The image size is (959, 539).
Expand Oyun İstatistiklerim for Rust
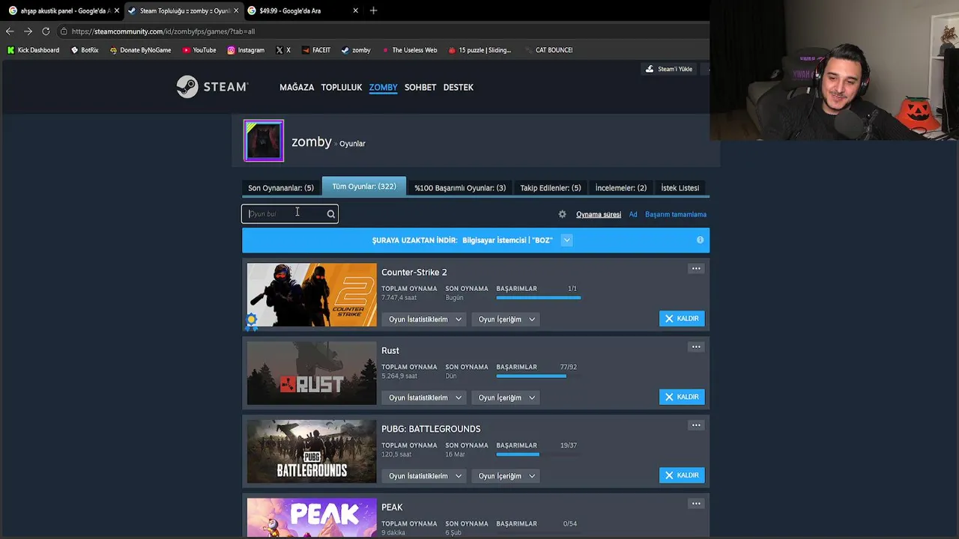tap(426, 398)
